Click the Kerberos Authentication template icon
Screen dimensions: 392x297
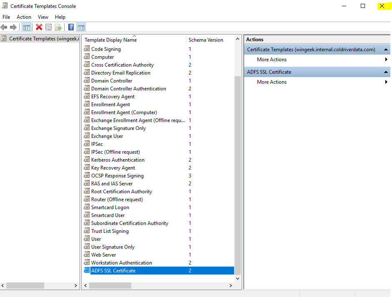pyautogui.click(x=87, y=160)
